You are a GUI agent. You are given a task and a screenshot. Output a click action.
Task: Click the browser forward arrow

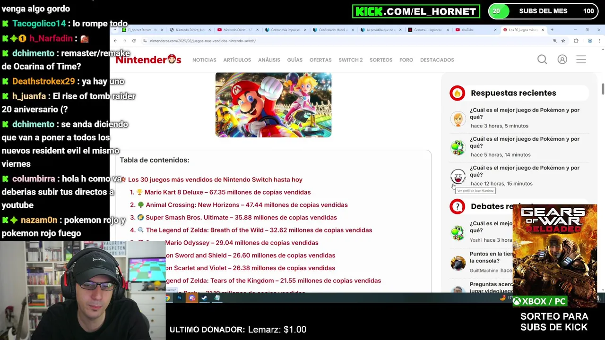coord(124,41)
